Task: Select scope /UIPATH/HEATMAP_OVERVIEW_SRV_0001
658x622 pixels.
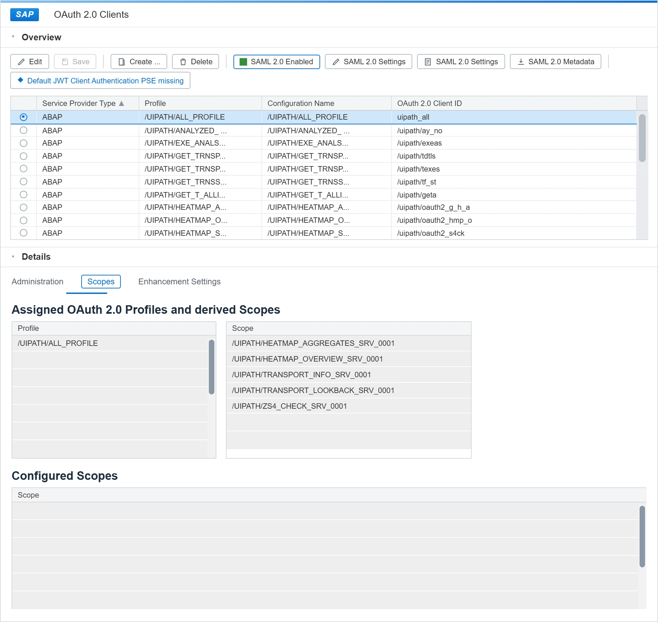Action: click(348, 359)
